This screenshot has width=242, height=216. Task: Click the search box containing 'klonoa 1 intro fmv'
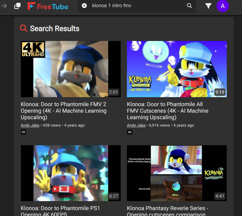tap(137, 6)
